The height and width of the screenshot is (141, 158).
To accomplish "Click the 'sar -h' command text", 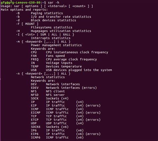I will point(53,2).
